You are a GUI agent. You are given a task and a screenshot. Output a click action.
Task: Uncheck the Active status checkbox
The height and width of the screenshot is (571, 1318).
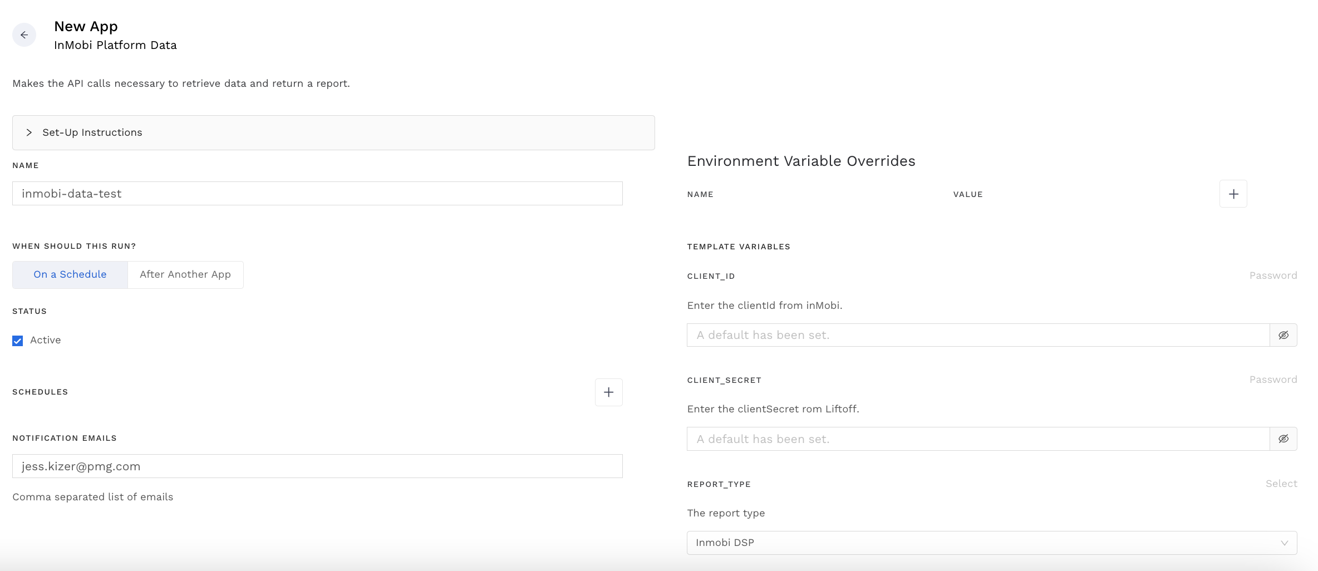tap(17, 340)
